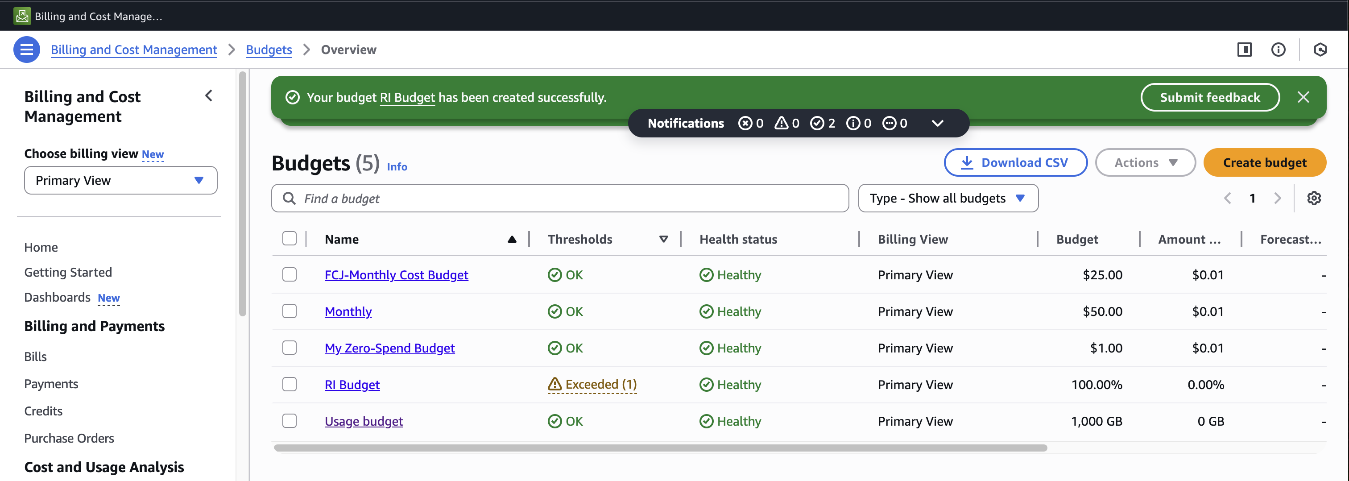Dismiss the green success banner
This screenshot has height=481, width=1349.
(1303, 97)
